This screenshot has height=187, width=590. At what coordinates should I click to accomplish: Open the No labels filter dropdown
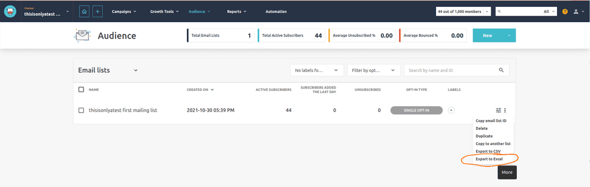pyautogui.click(x=317, y=70)
